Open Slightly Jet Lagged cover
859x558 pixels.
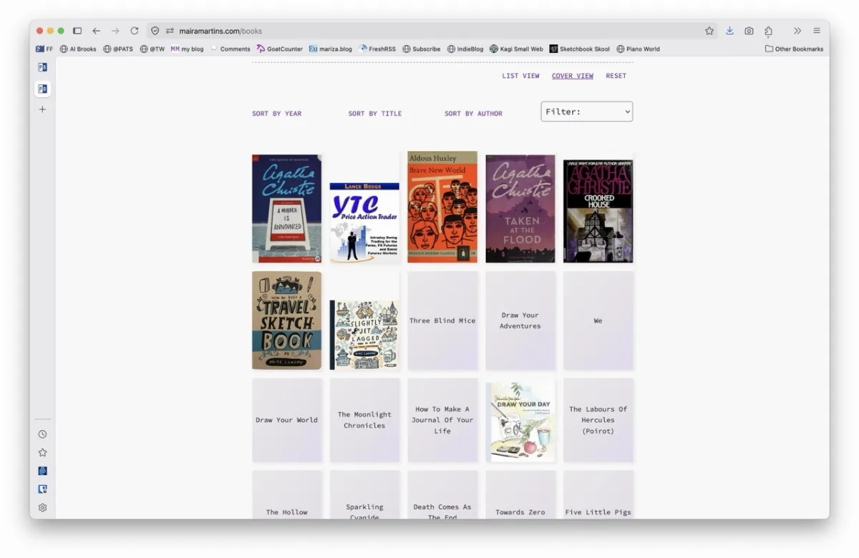[364, 335]
